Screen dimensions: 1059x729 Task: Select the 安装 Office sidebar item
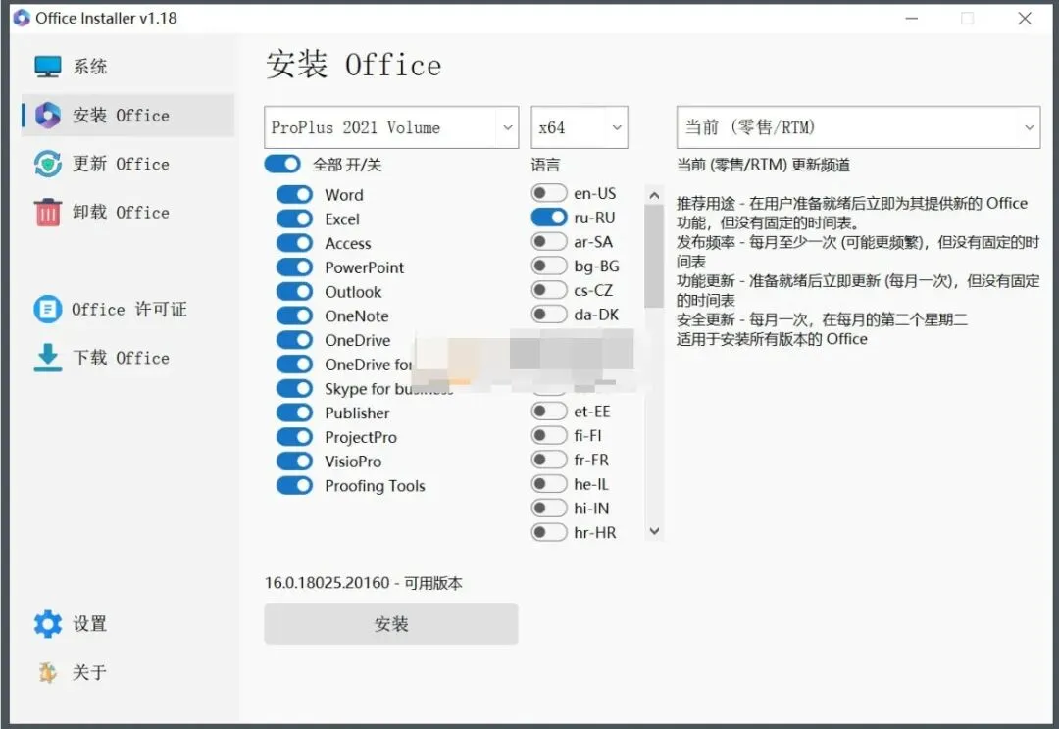tap(128, 116)
